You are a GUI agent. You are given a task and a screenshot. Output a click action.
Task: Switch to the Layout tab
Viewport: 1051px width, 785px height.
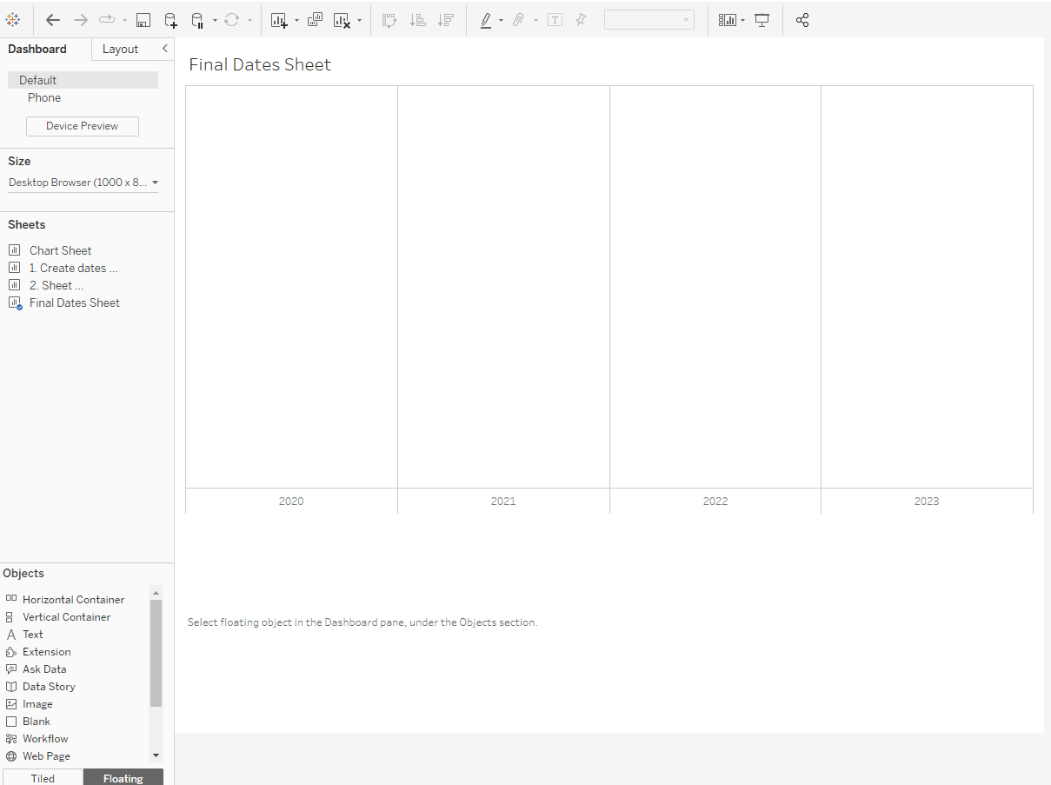[x=121, y=50]
